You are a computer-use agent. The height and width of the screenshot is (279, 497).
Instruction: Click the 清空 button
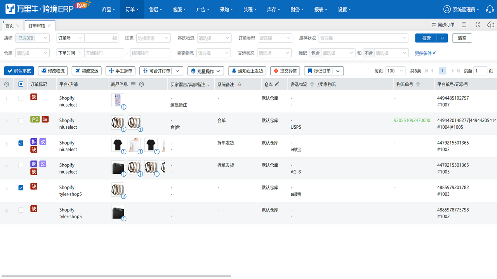click(x=462, y=38)
